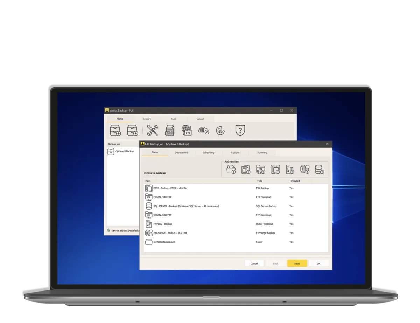
Task: Select 'ESXI - Backup - ESXi8 - vCenter' row
Action: (236, 188)
